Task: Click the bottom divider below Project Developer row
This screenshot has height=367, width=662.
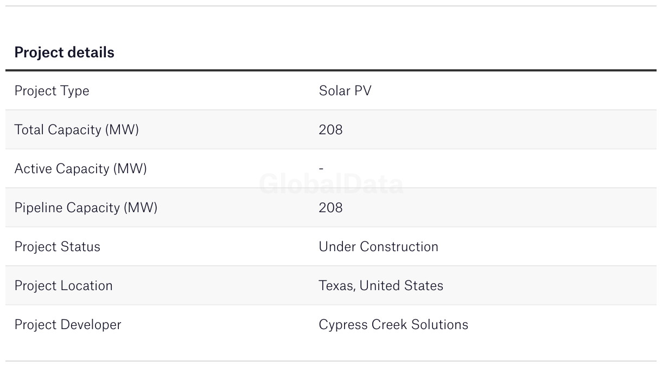Action: point(331,361)
